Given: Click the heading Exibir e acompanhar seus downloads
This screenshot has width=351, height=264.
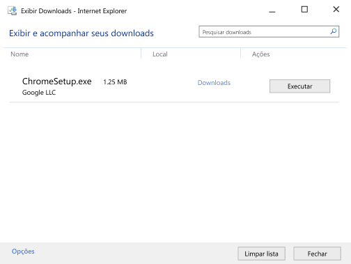Looking at the screenshot, I should 81,33.
